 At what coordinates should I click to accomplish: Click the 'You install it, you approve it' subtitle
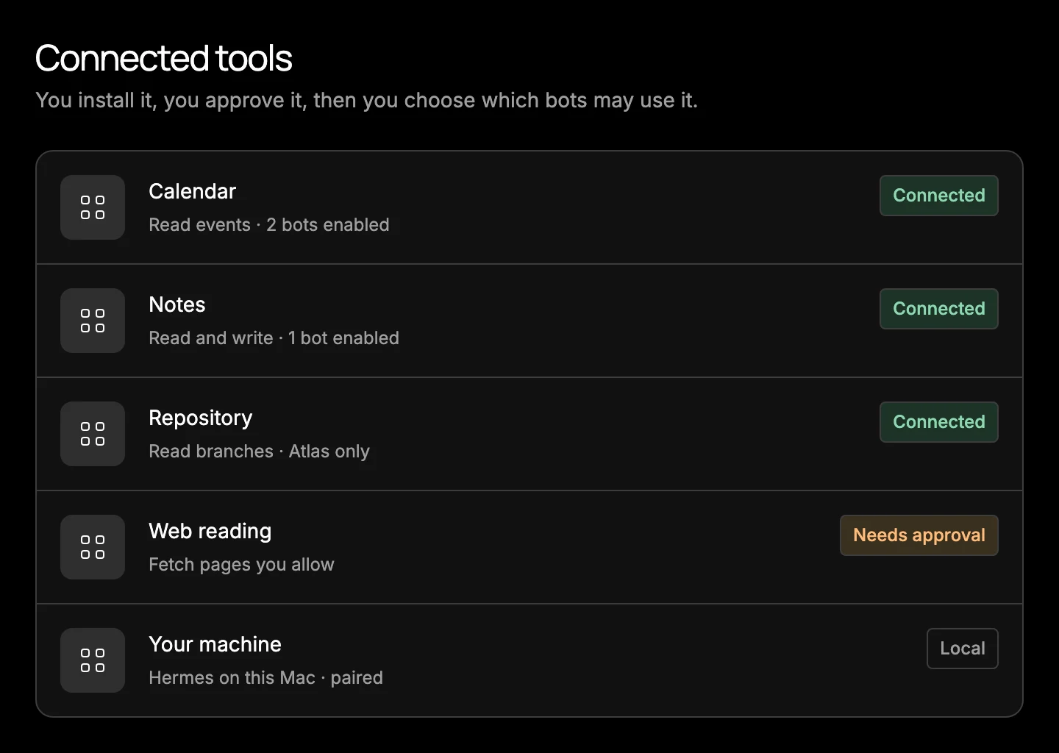tap(367, 100)
